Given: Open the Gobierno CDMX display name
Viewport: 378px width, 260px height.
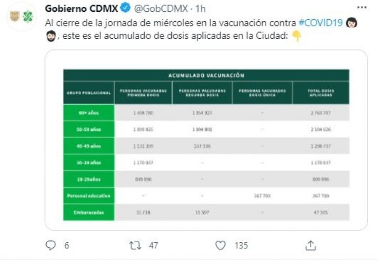Looking at the screenshot, I should [82, 8].
